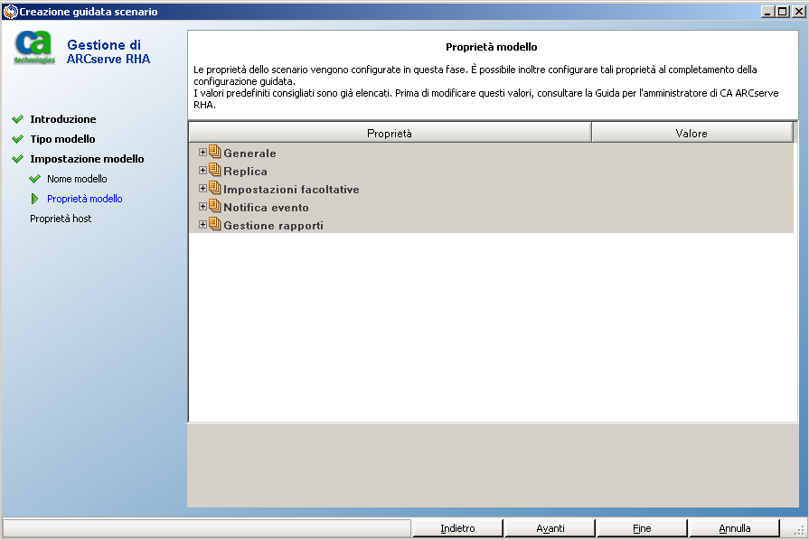Maximize the Creazione guidata scenario window

[x=783, y=12]
